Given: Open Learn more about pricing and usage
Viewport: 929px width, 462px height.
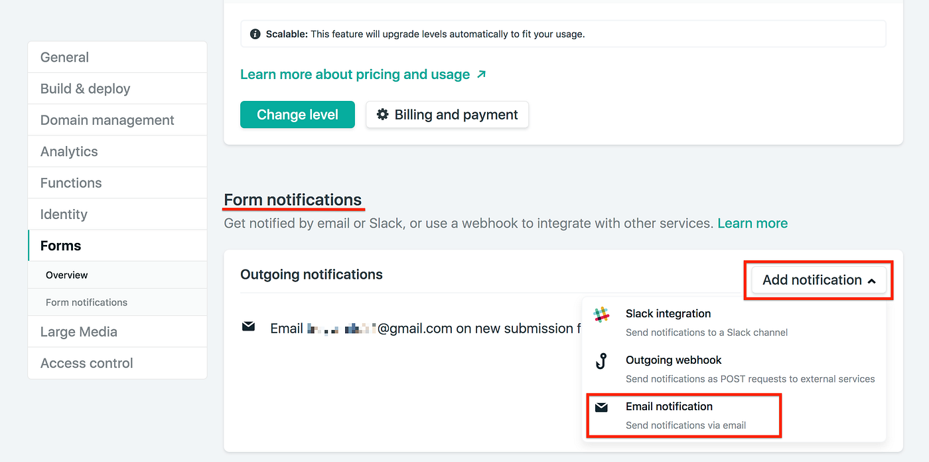Looking at the screenshot, I should click(354, 74).
